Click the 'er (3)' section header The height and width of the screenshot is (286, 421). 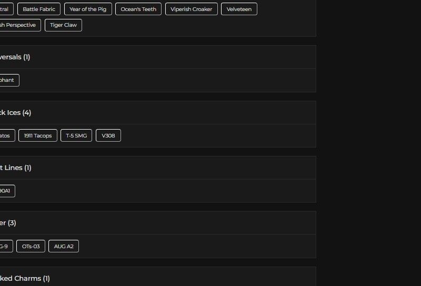click(8, 223)
